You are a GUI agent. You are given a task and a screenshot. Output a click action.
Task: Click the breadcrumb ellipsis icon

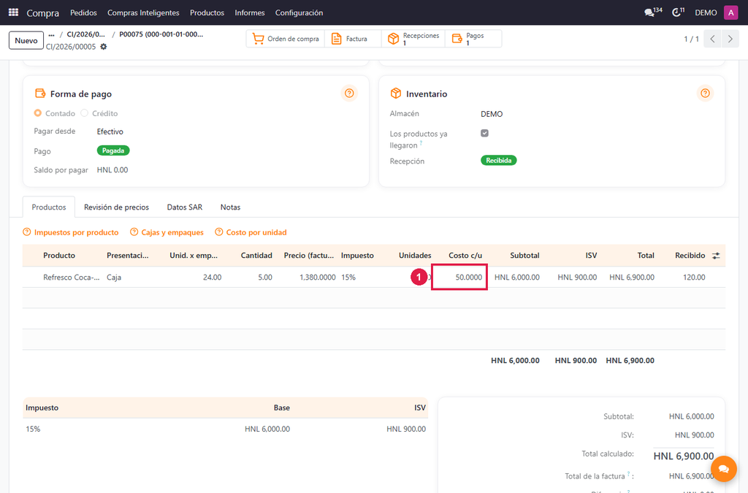(x=52, y=35)
